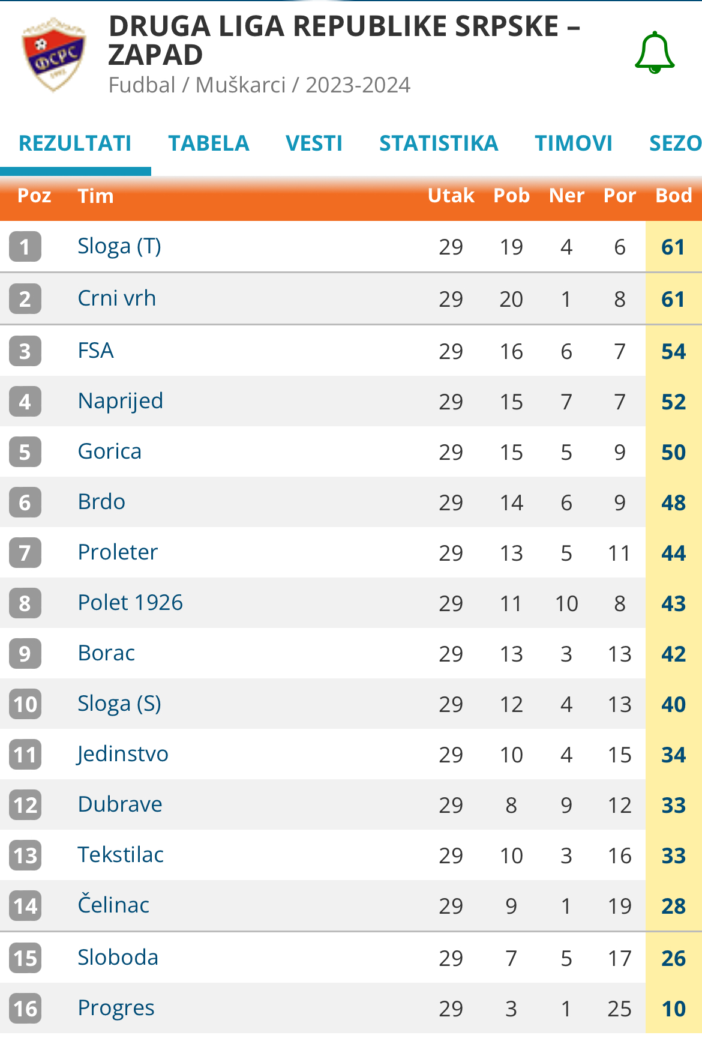Tap the green notification bell icon
The image size is (702, 1059).
pyautogui.click(x=655, y=53)
